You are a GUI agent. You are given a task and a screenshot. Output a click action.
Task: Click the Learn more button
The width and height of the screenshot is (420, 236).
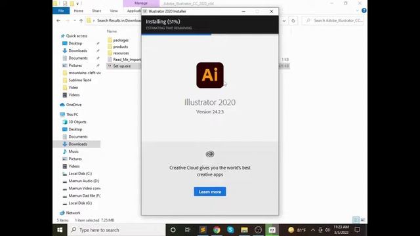210,191
